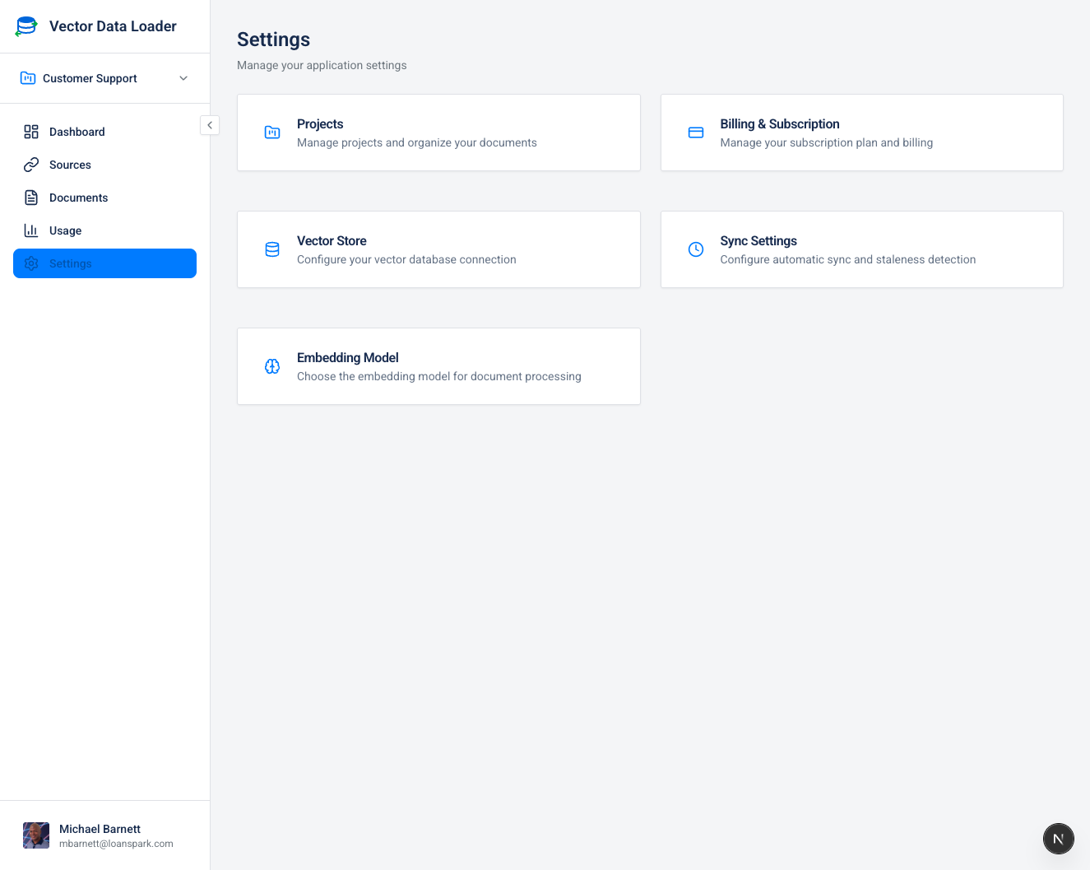Open the Customer Support chevron menu
Viewport: 1090px width, 870px height.
coord(183,77)
